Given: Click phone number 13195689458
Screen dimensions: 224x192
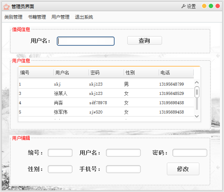Looking at the screenshot, I should tap(172, 112).
